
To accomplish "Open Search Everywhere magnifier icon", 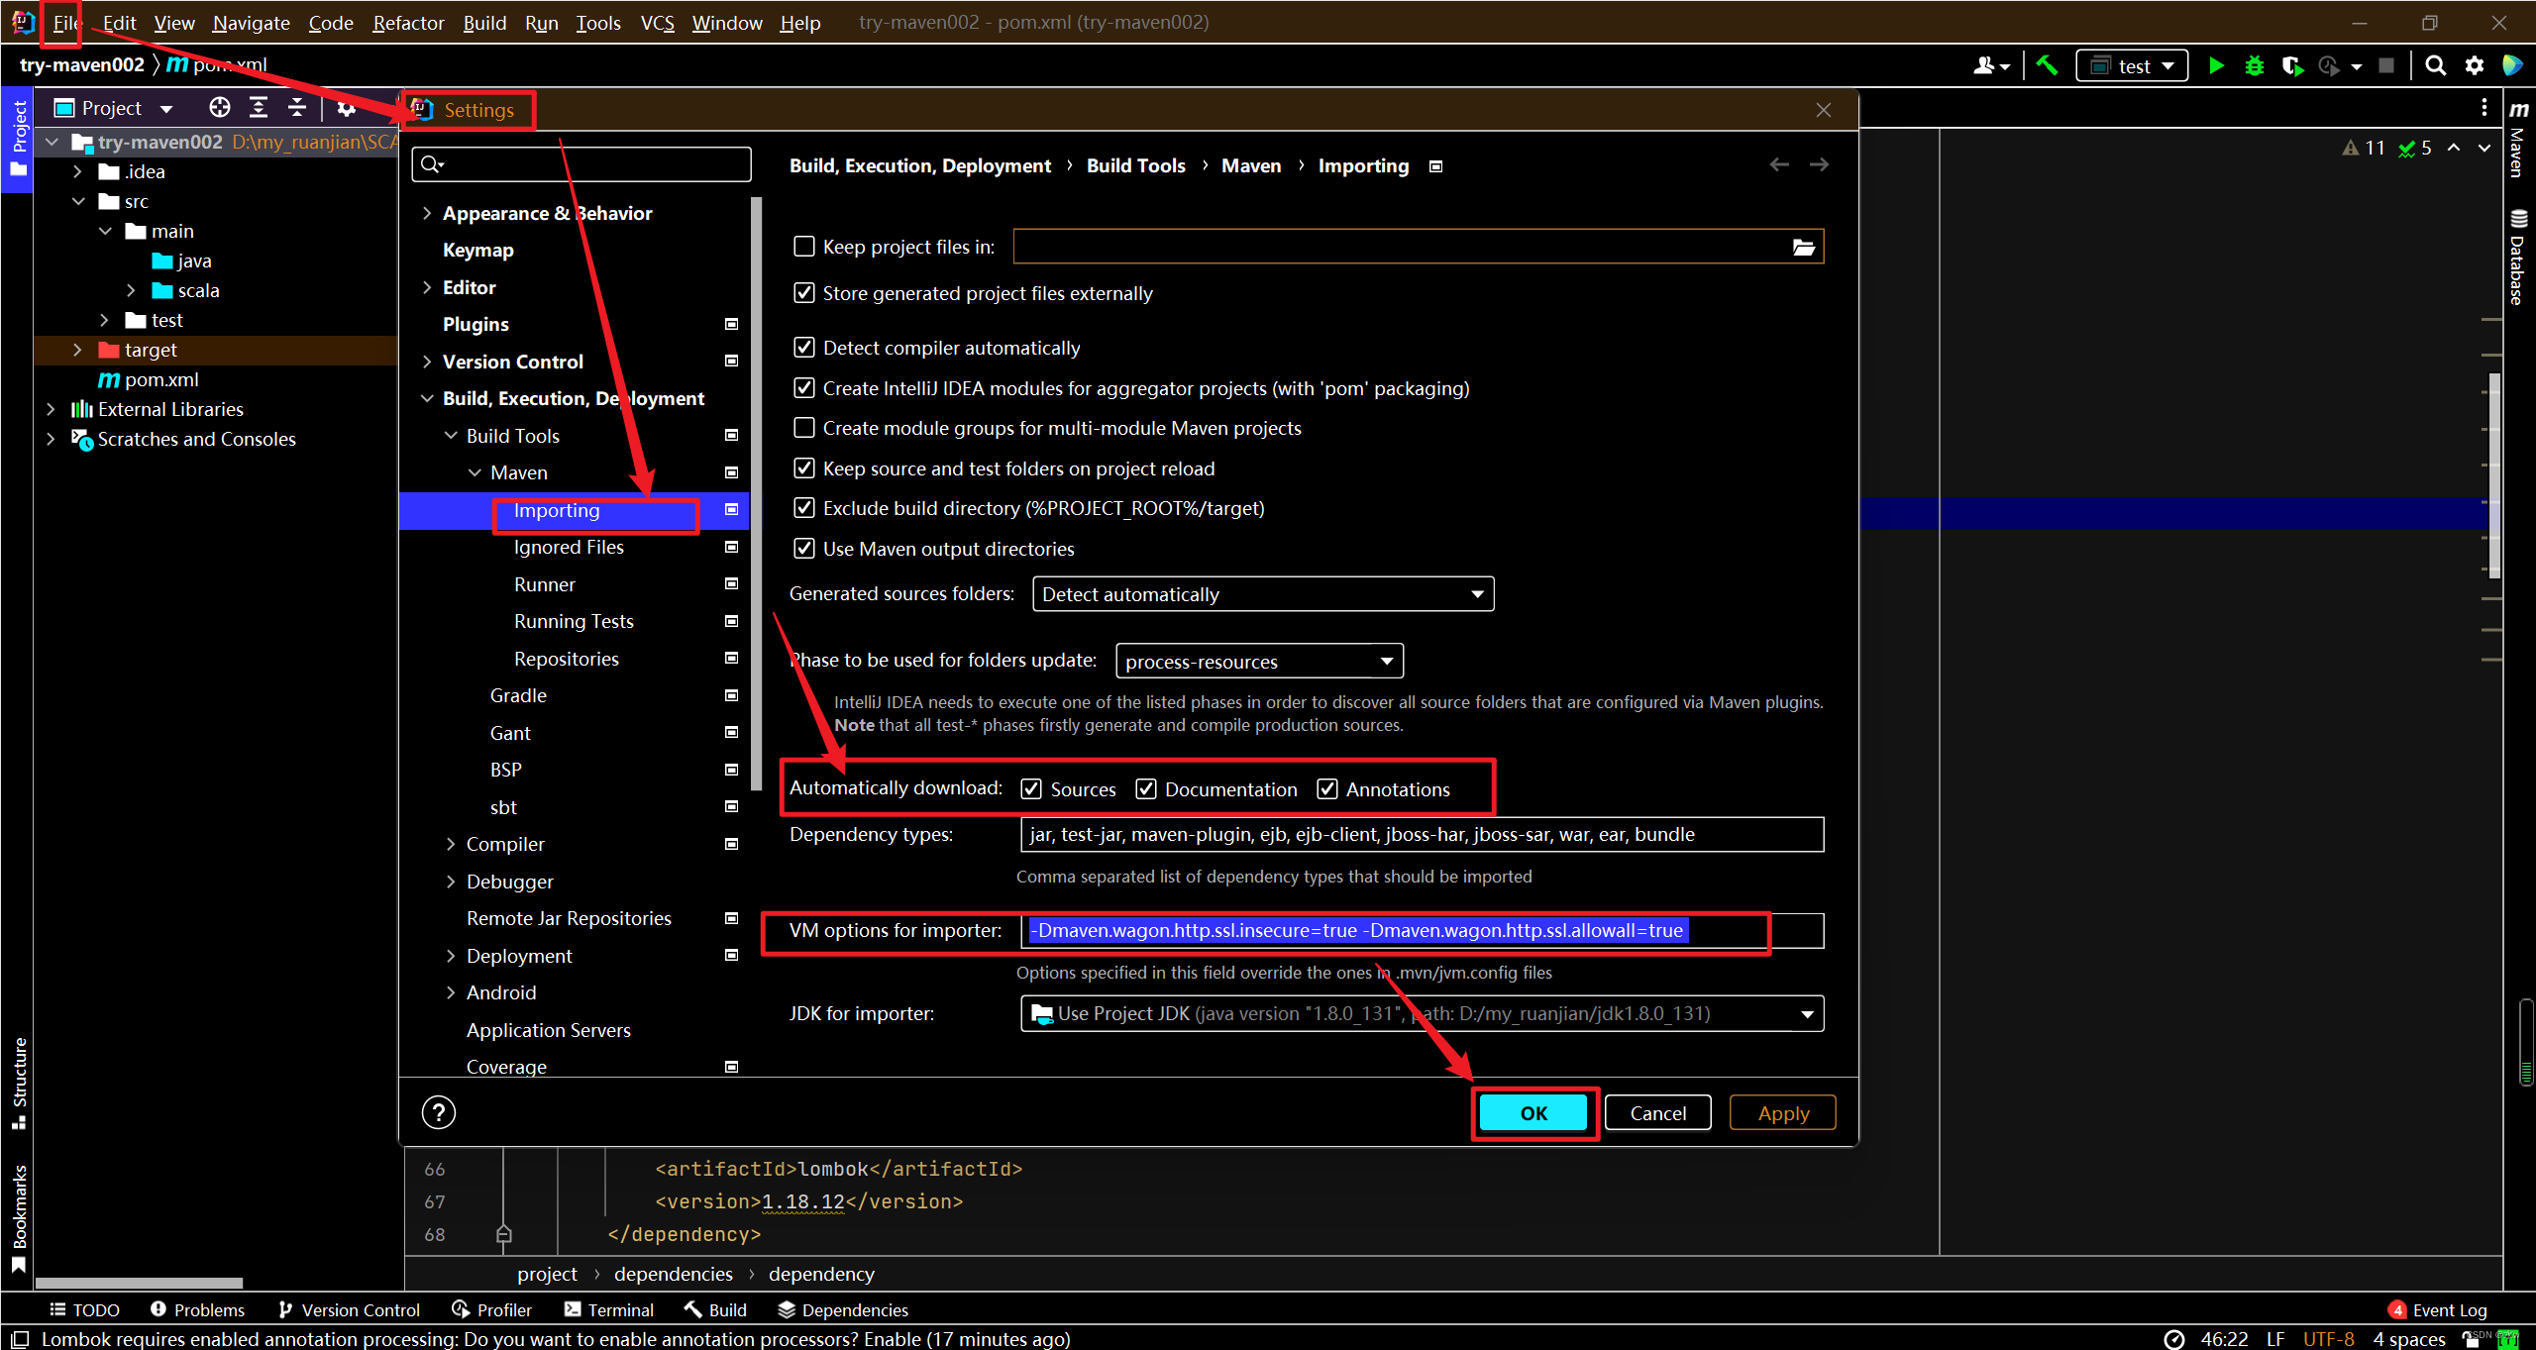I will coord(2435,66).
